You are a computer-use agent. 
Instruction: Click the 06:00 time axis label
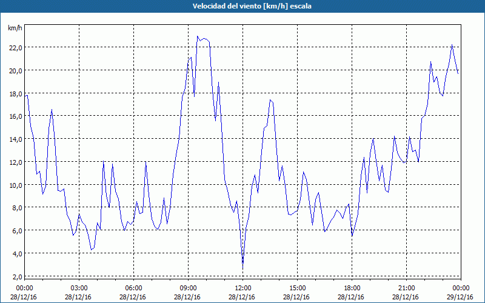[x=134, y=288]
